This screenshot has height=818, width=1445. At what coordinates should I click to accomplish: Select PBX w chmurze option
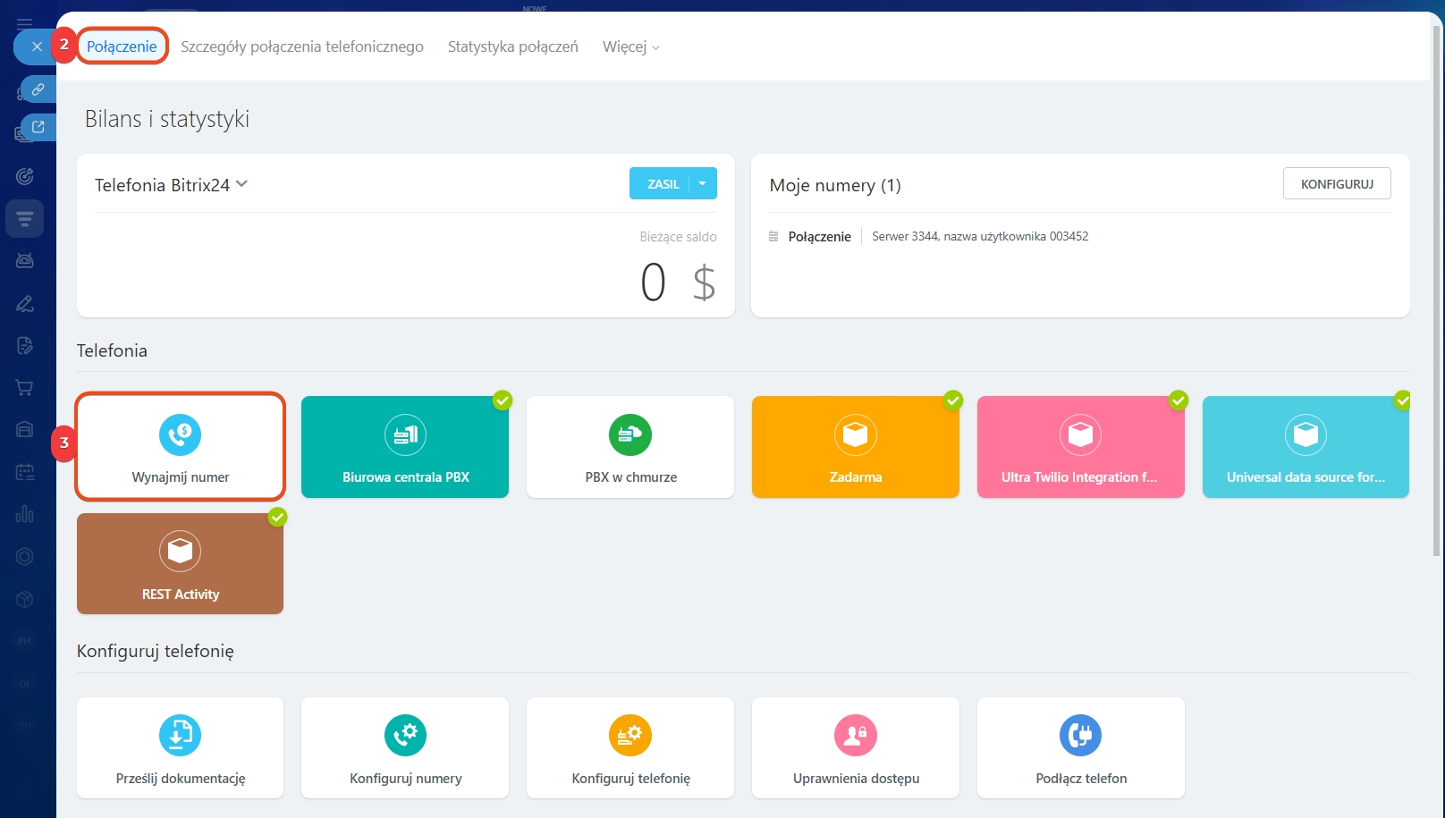click(x=630, y=447)
